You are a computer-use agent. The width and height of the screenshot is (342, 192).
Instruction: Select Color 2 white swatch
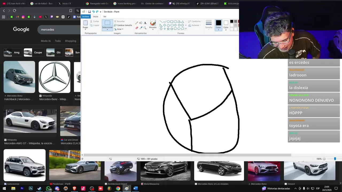pos(226,25)
